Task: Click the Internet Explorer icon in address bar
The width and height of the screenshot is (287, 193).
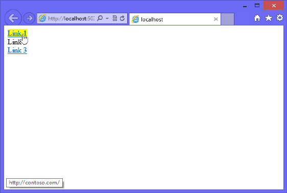Action: coord(42,18)
